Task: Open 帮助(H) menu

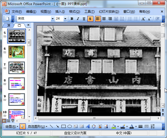Action: pyautogui.click(x=145, y=12)
